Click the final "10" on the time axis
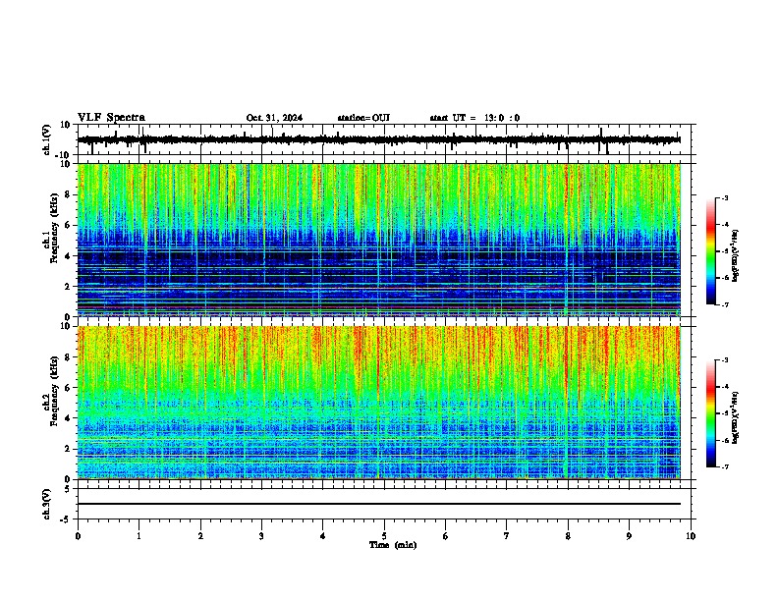The height and width of the screenshot is (601, 778). pos(691,536)
